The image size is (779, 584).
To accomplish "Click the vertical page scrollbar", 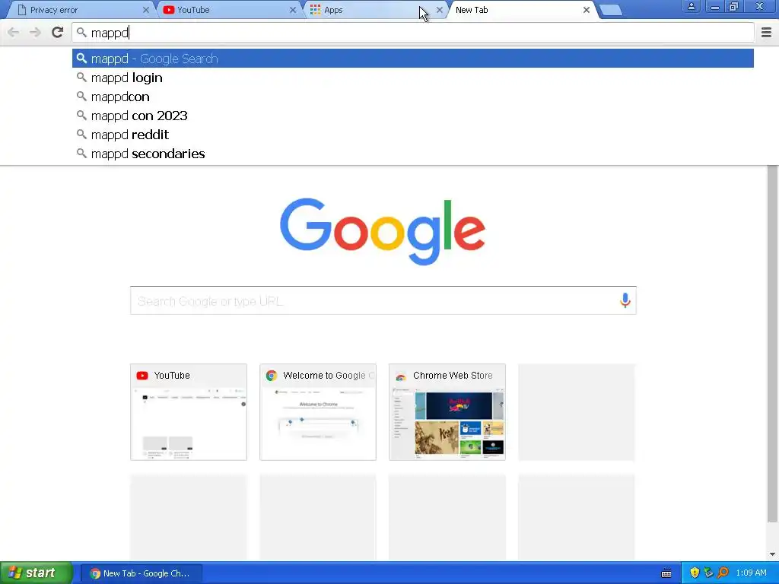I will pos(773,344).
